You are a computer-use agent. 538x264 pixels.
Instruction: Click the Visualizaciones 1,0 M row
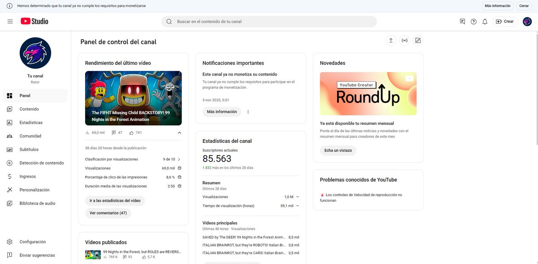pyautogui.click(x=251, y=197)
